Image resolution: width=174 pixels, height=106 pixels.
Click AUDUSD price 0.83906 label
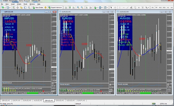(x=126, y=21)
